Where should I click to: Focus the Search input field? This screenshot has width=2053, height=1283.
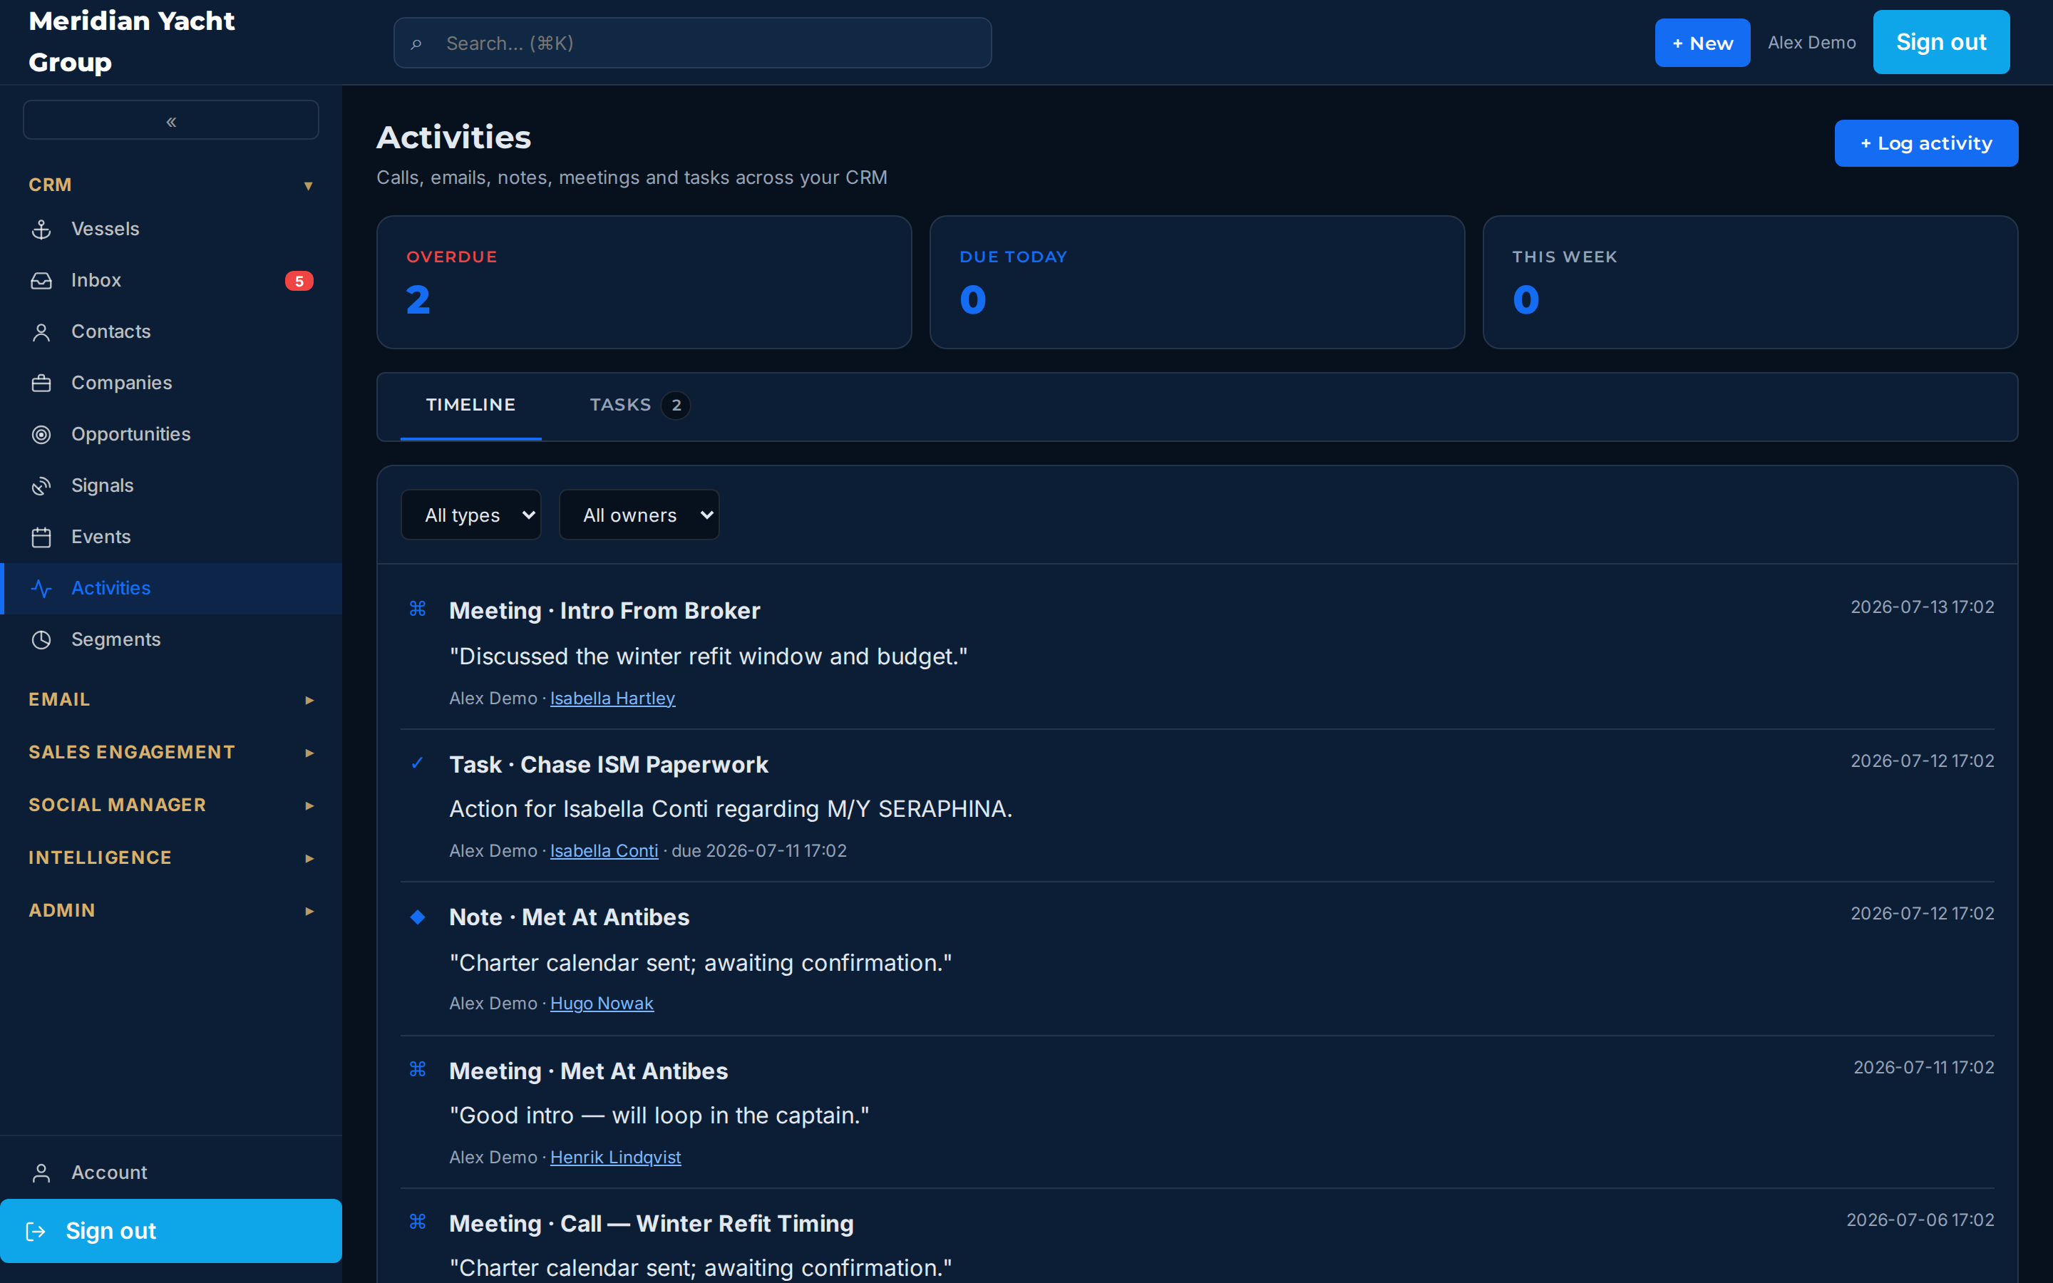692,43
